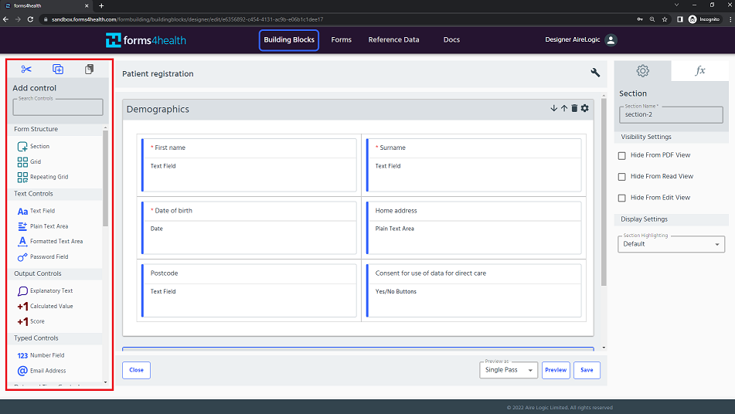Move Demographics section down
735x414 pixels.
coord(553,108)
